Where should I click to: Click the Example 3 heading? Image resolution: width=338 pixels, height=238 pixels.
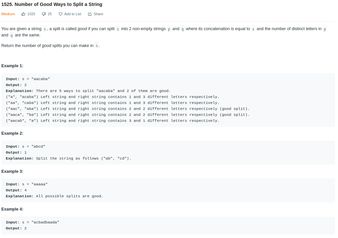(x=12, y=171)
